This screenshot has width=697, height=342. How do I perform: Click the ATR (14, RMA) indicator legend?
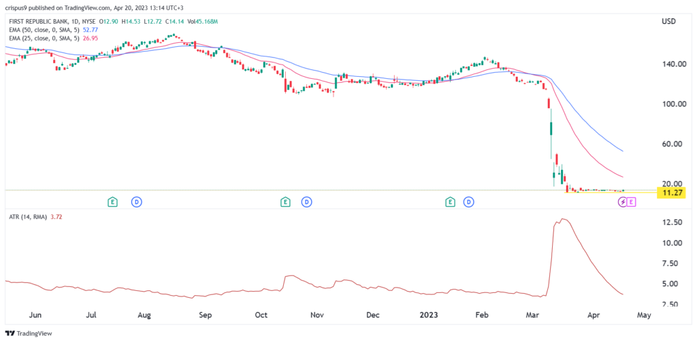tap(28, 218)
